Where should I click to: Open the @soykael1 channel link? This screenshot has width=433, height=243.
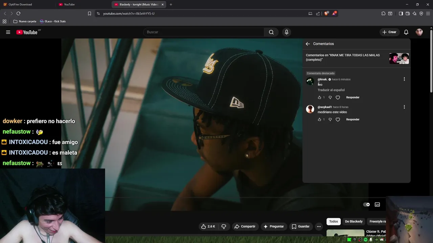pyautogui.click(x=325, y=107)
